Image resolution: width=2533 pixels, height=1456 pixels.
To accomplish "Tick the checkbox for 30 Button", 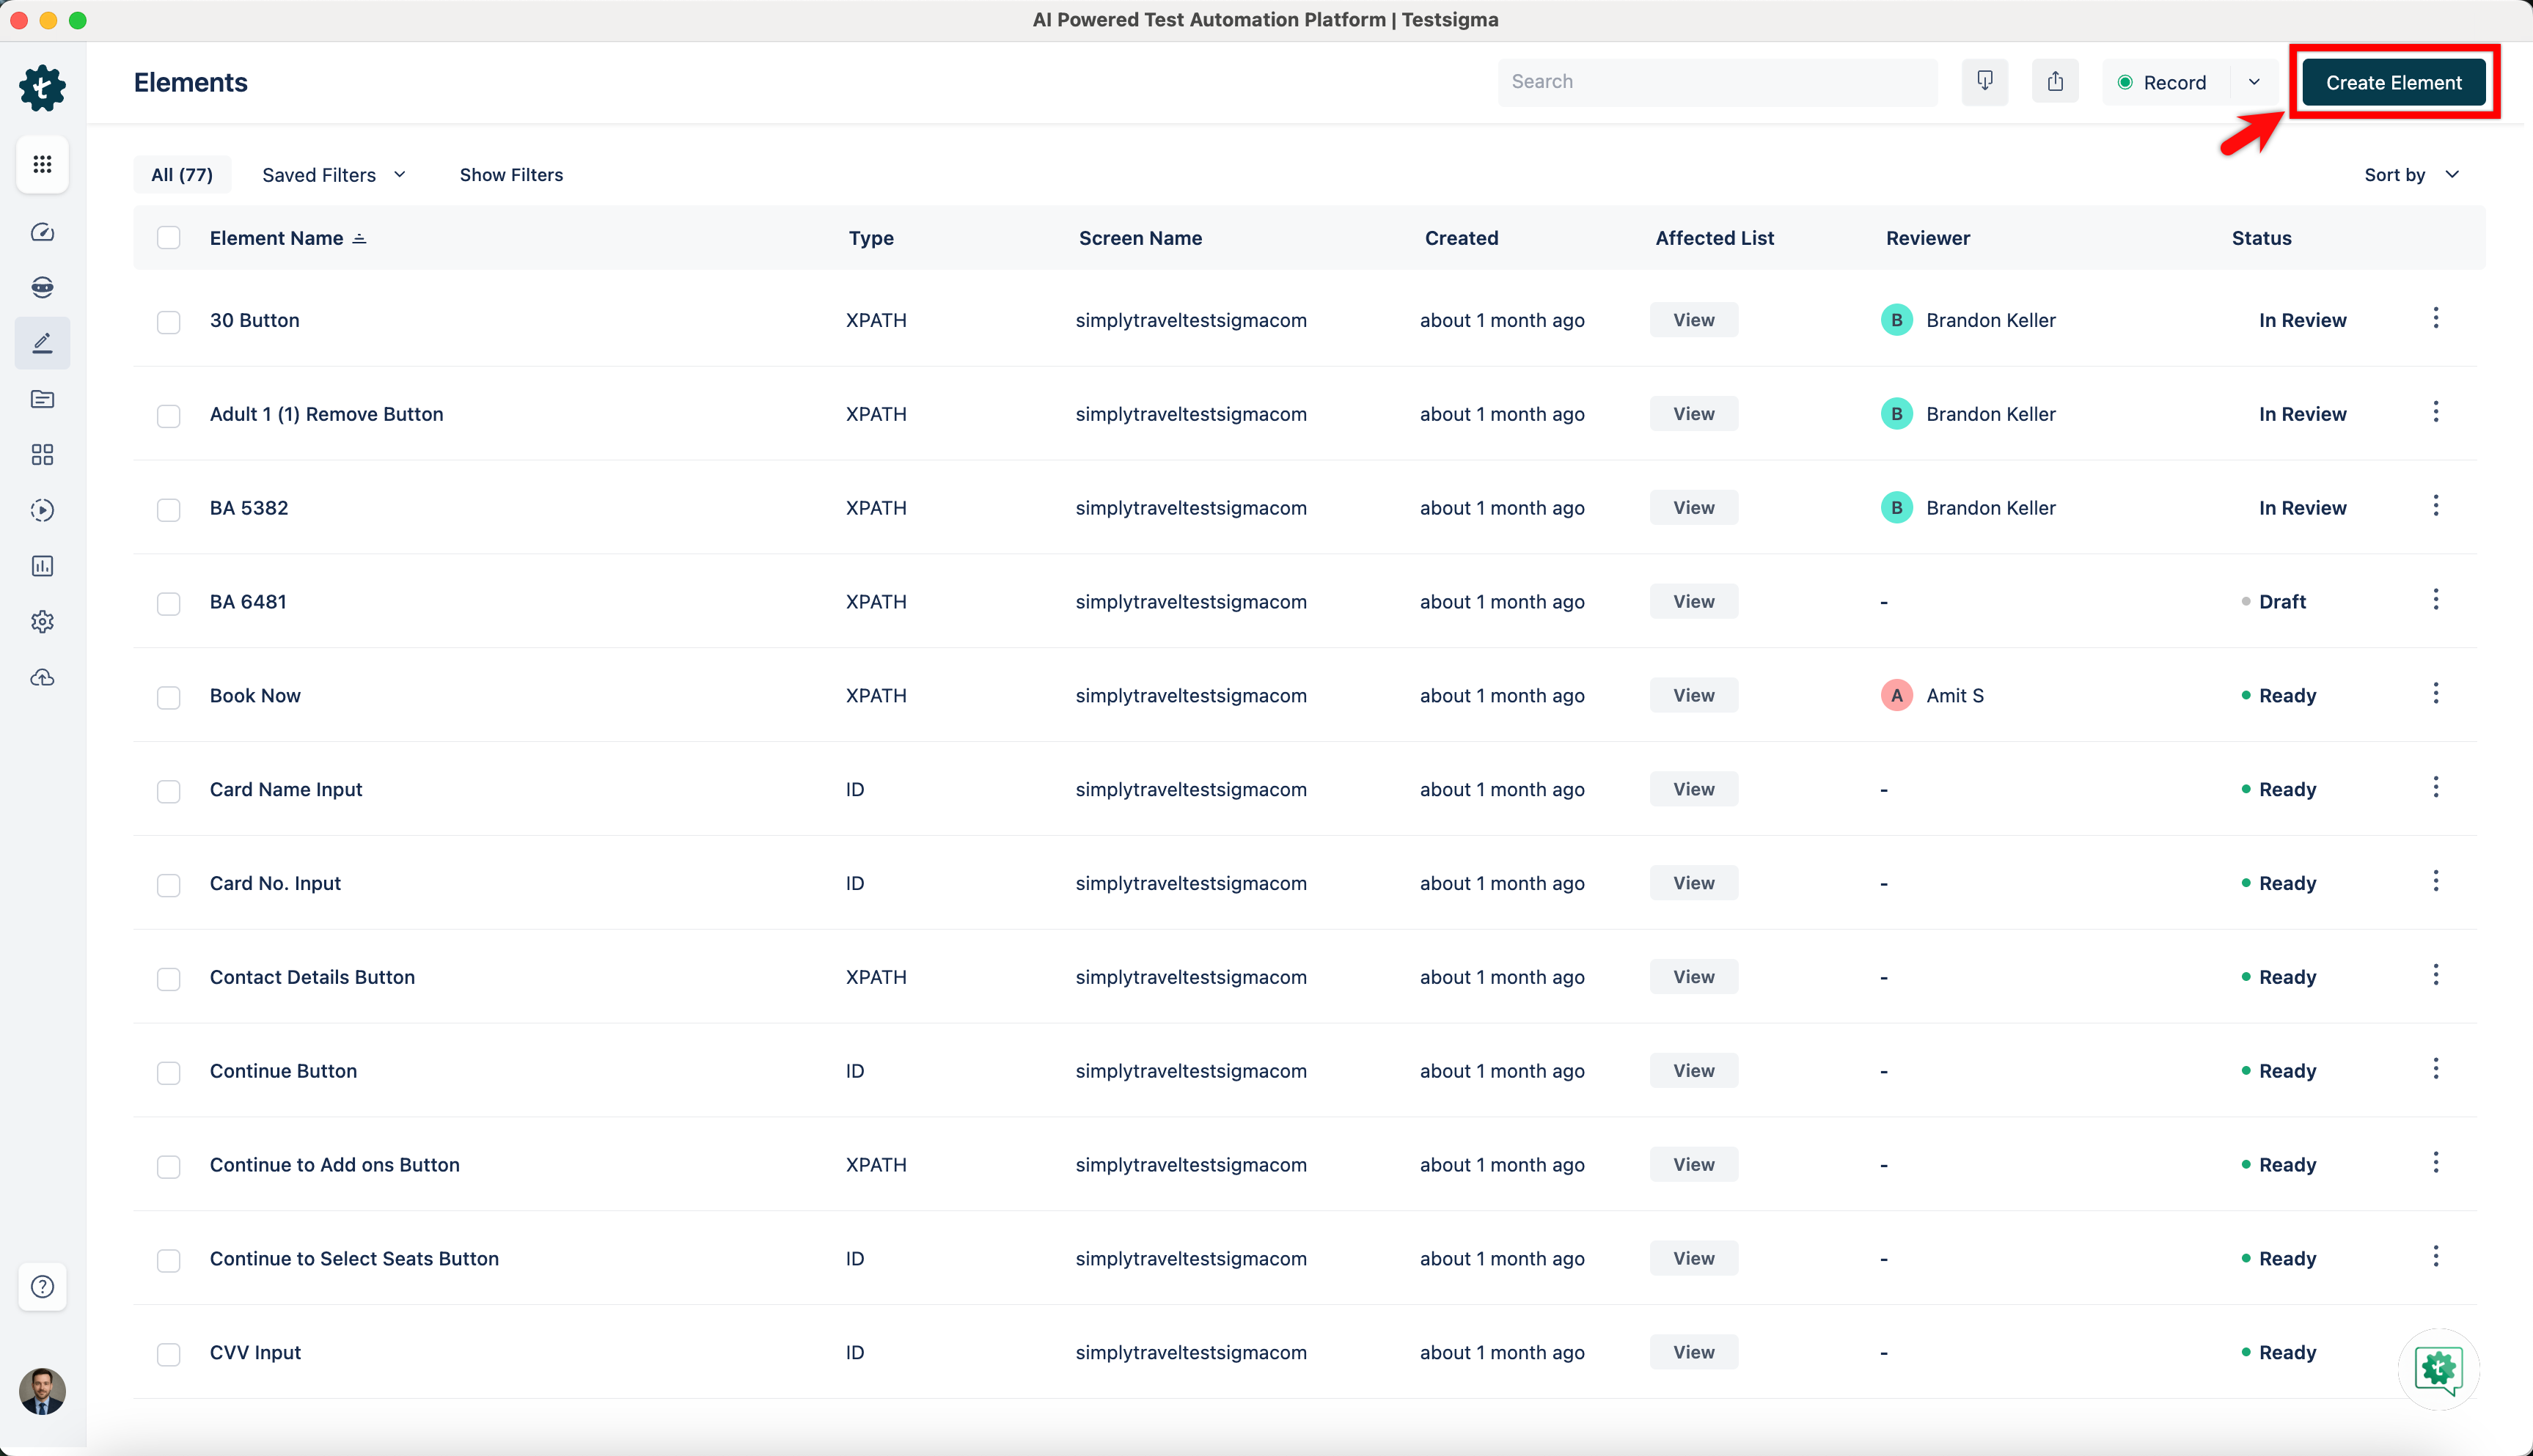I will pyautogui.click(x=168, y=322).
